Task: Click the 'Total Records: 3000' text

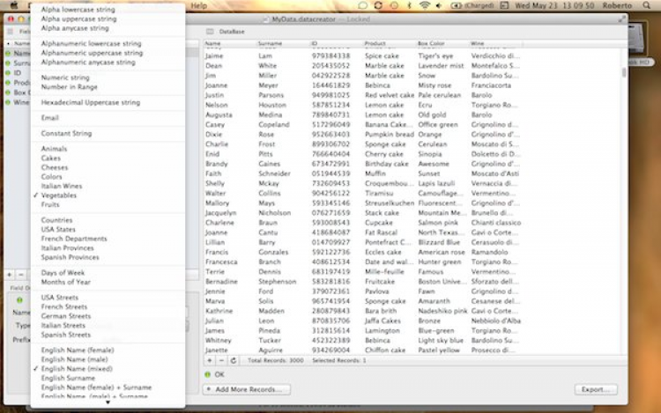Action: [x=275, y=360]
